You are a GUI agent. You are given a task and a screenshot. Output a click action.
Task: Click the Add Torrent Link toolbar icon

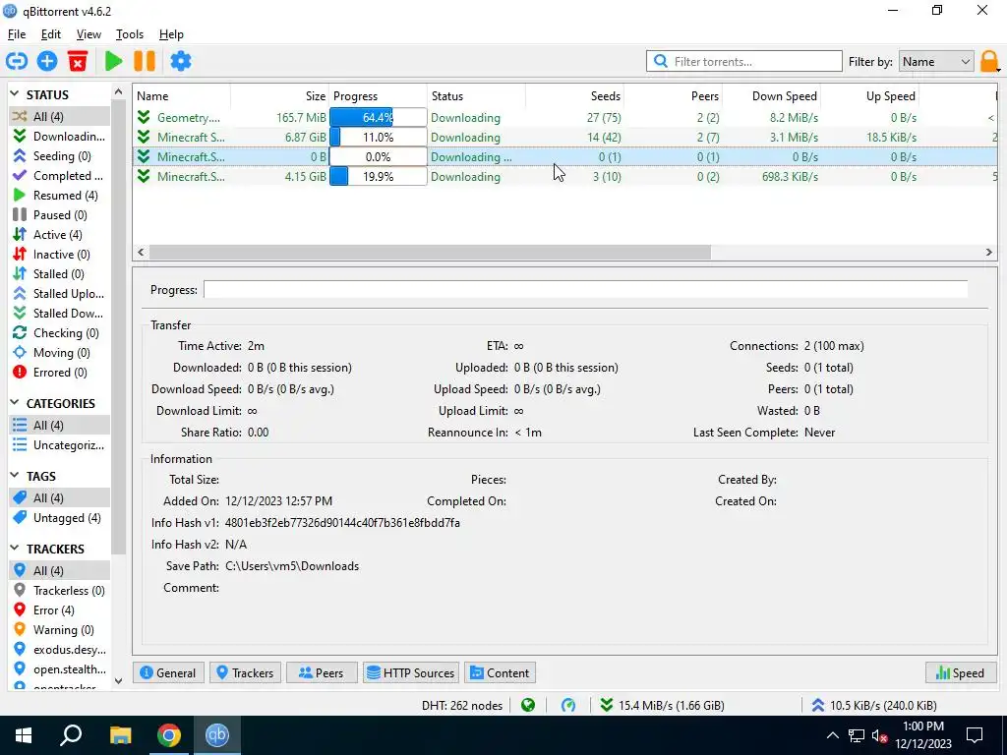(x=17, y=61)
